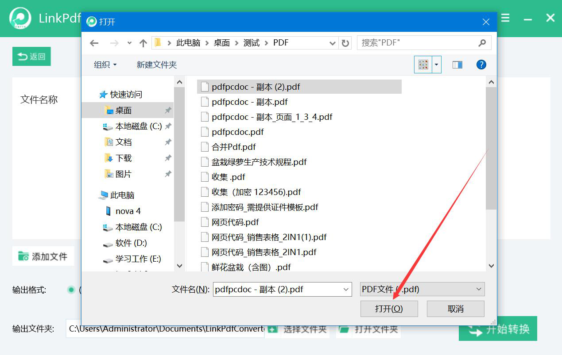Click the 开始转换 button
Screen dimensions: 562x355
pyautogui.click(x=498, y=329)
